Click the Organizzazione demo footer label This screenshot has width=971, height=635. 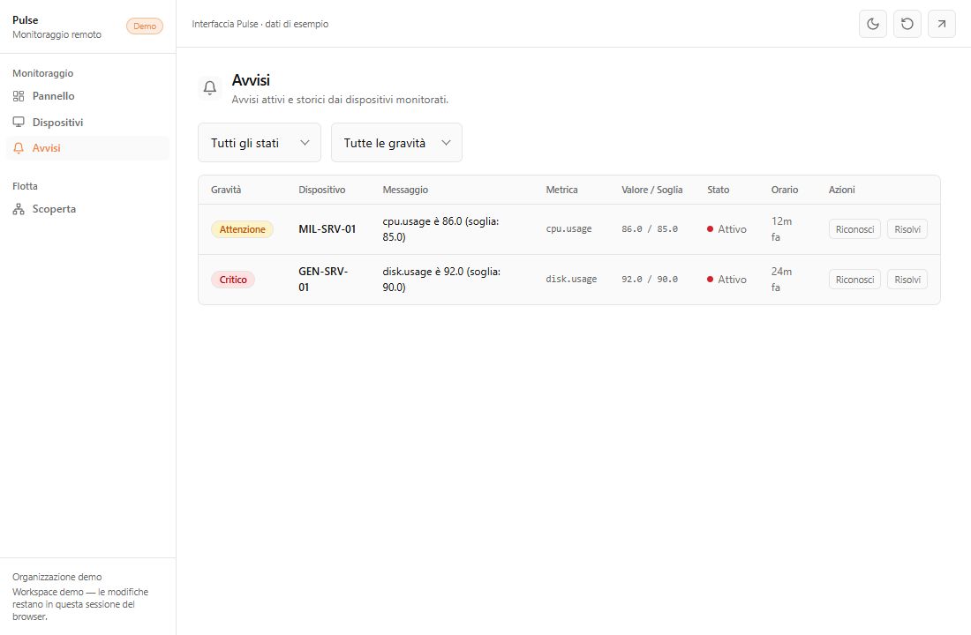pyautogui.click(x=57, y=577)
